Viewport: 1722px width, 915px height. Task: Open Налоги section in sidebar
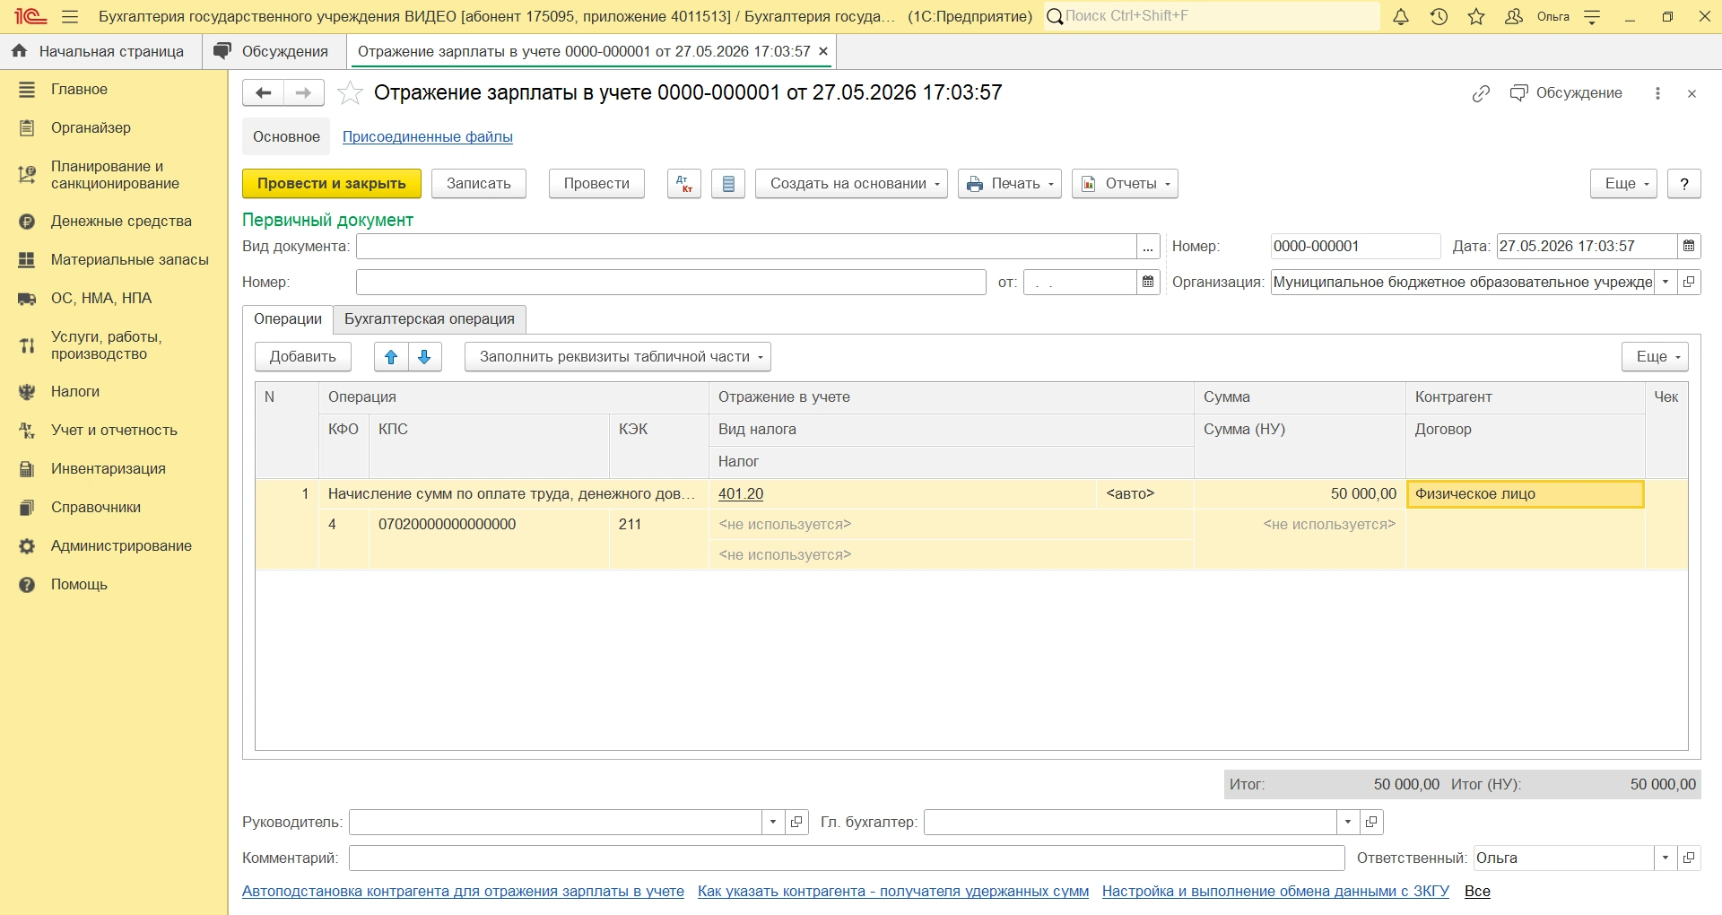click(x=75, y=392)
